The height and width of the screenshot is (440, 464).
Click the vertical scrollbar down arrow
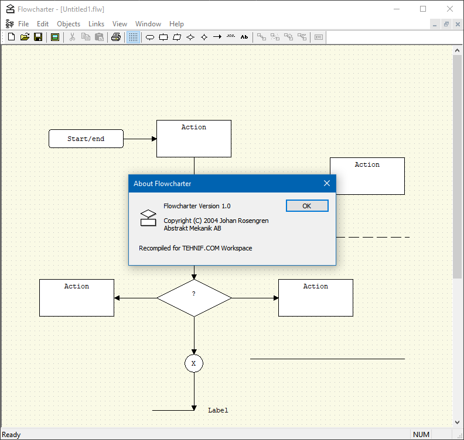tap(457, 422)
